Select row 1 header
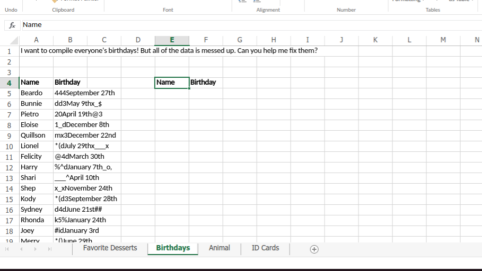The width and height of the screenshot is (482, 271). click(9, 51)
